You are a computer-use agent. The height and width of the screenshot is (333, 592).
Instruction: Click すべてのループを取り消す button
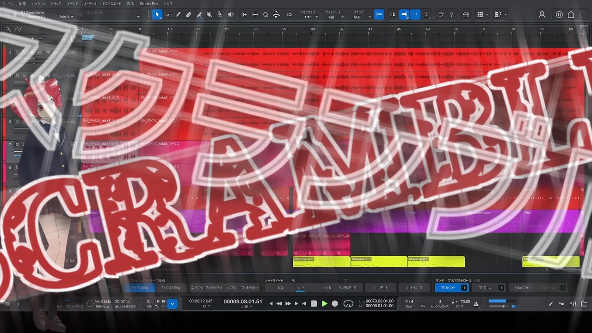(x=242, y=288)
